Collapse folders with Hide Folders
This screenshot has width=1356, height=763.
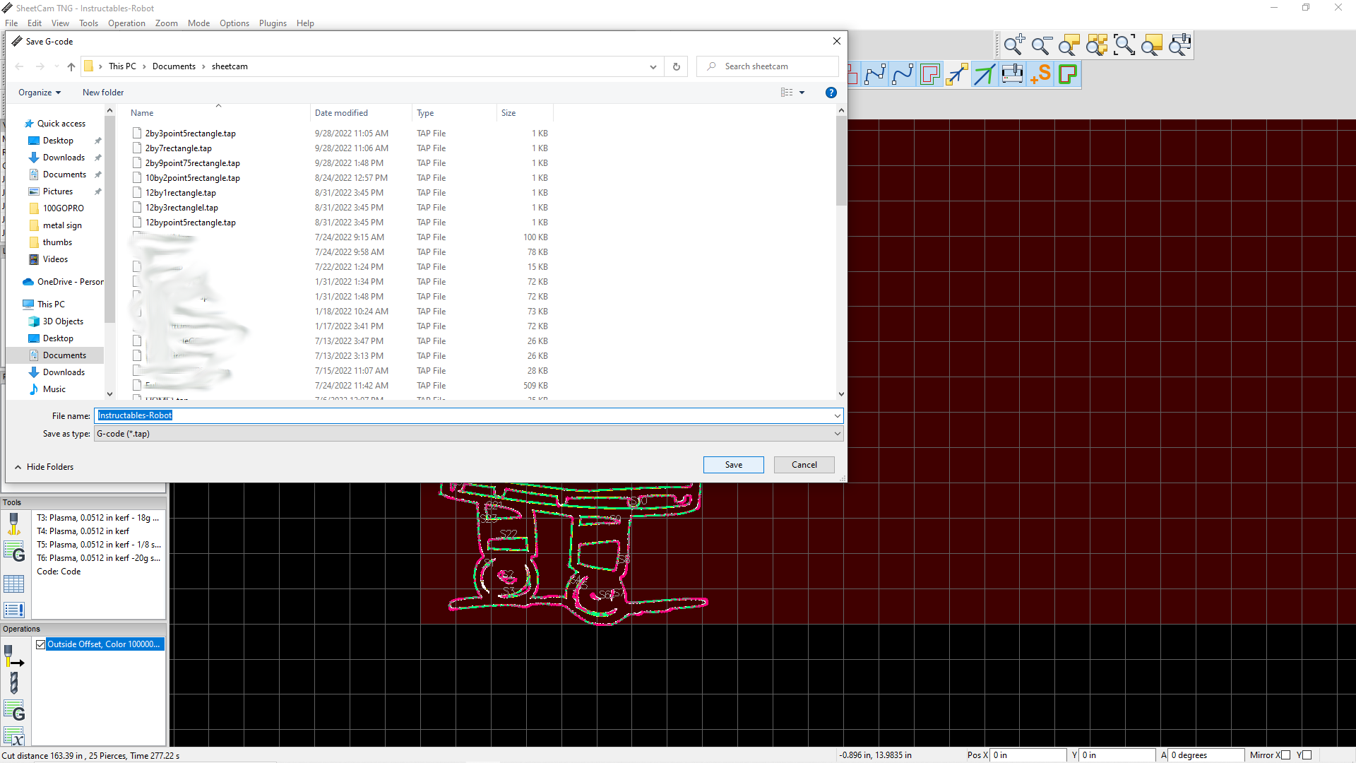click(44, 467)
